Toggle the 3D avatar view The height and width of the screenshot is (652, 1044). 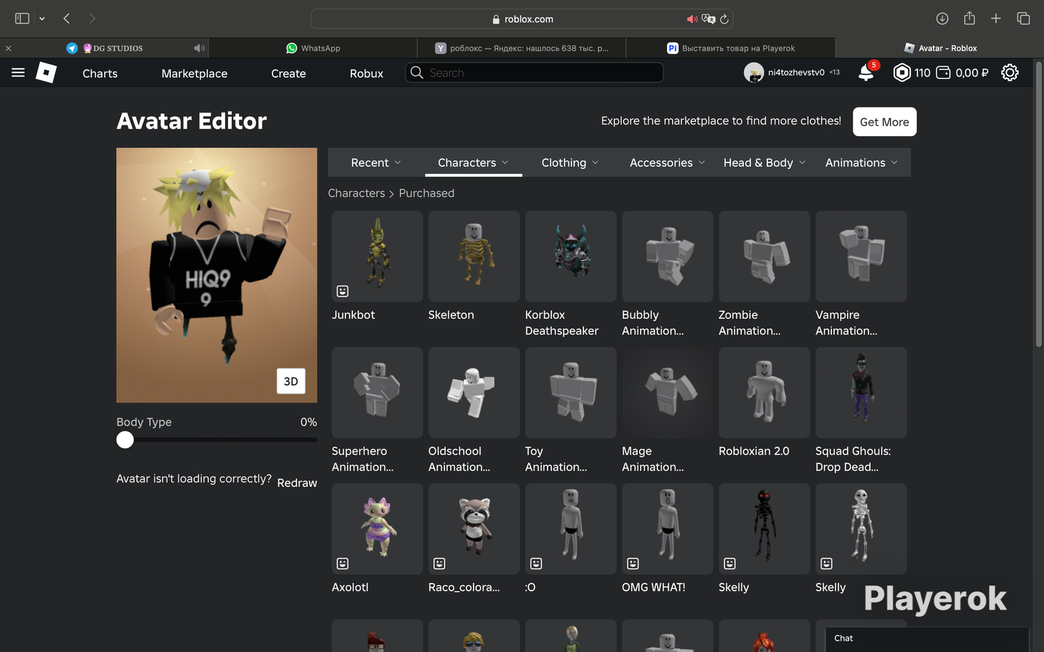[291, 381]
